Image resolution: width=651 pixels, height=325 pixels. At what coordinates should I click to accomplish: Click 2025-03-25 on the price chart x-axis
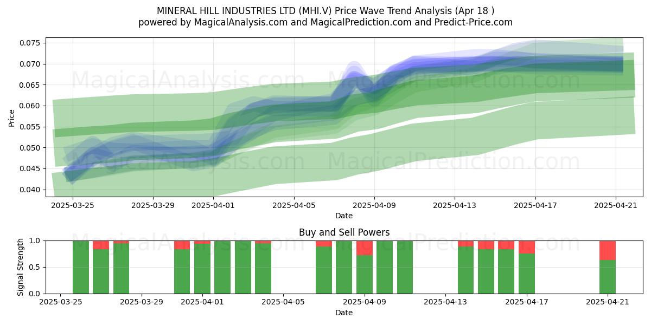click(x=72, y=205)
